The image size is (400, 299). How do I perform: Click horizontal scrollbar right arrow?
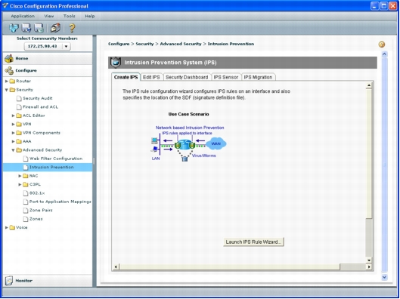coord(369,267)
